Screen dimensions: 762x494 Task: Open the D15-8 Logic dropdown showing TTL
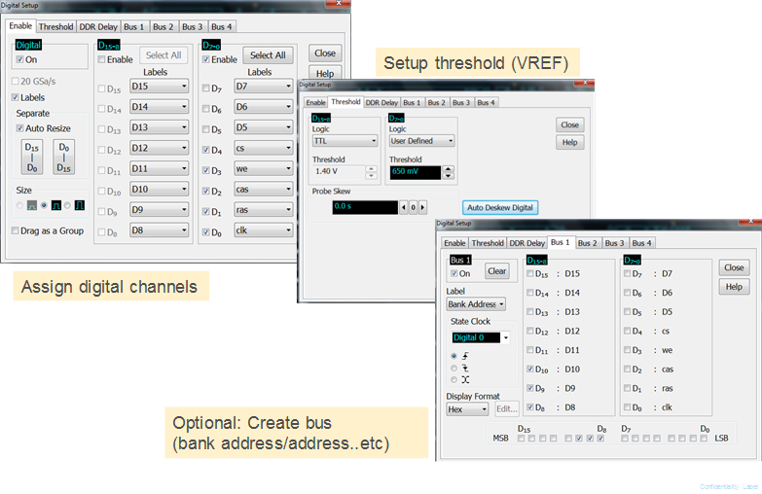pyautogui.click(x=345, y=140)
